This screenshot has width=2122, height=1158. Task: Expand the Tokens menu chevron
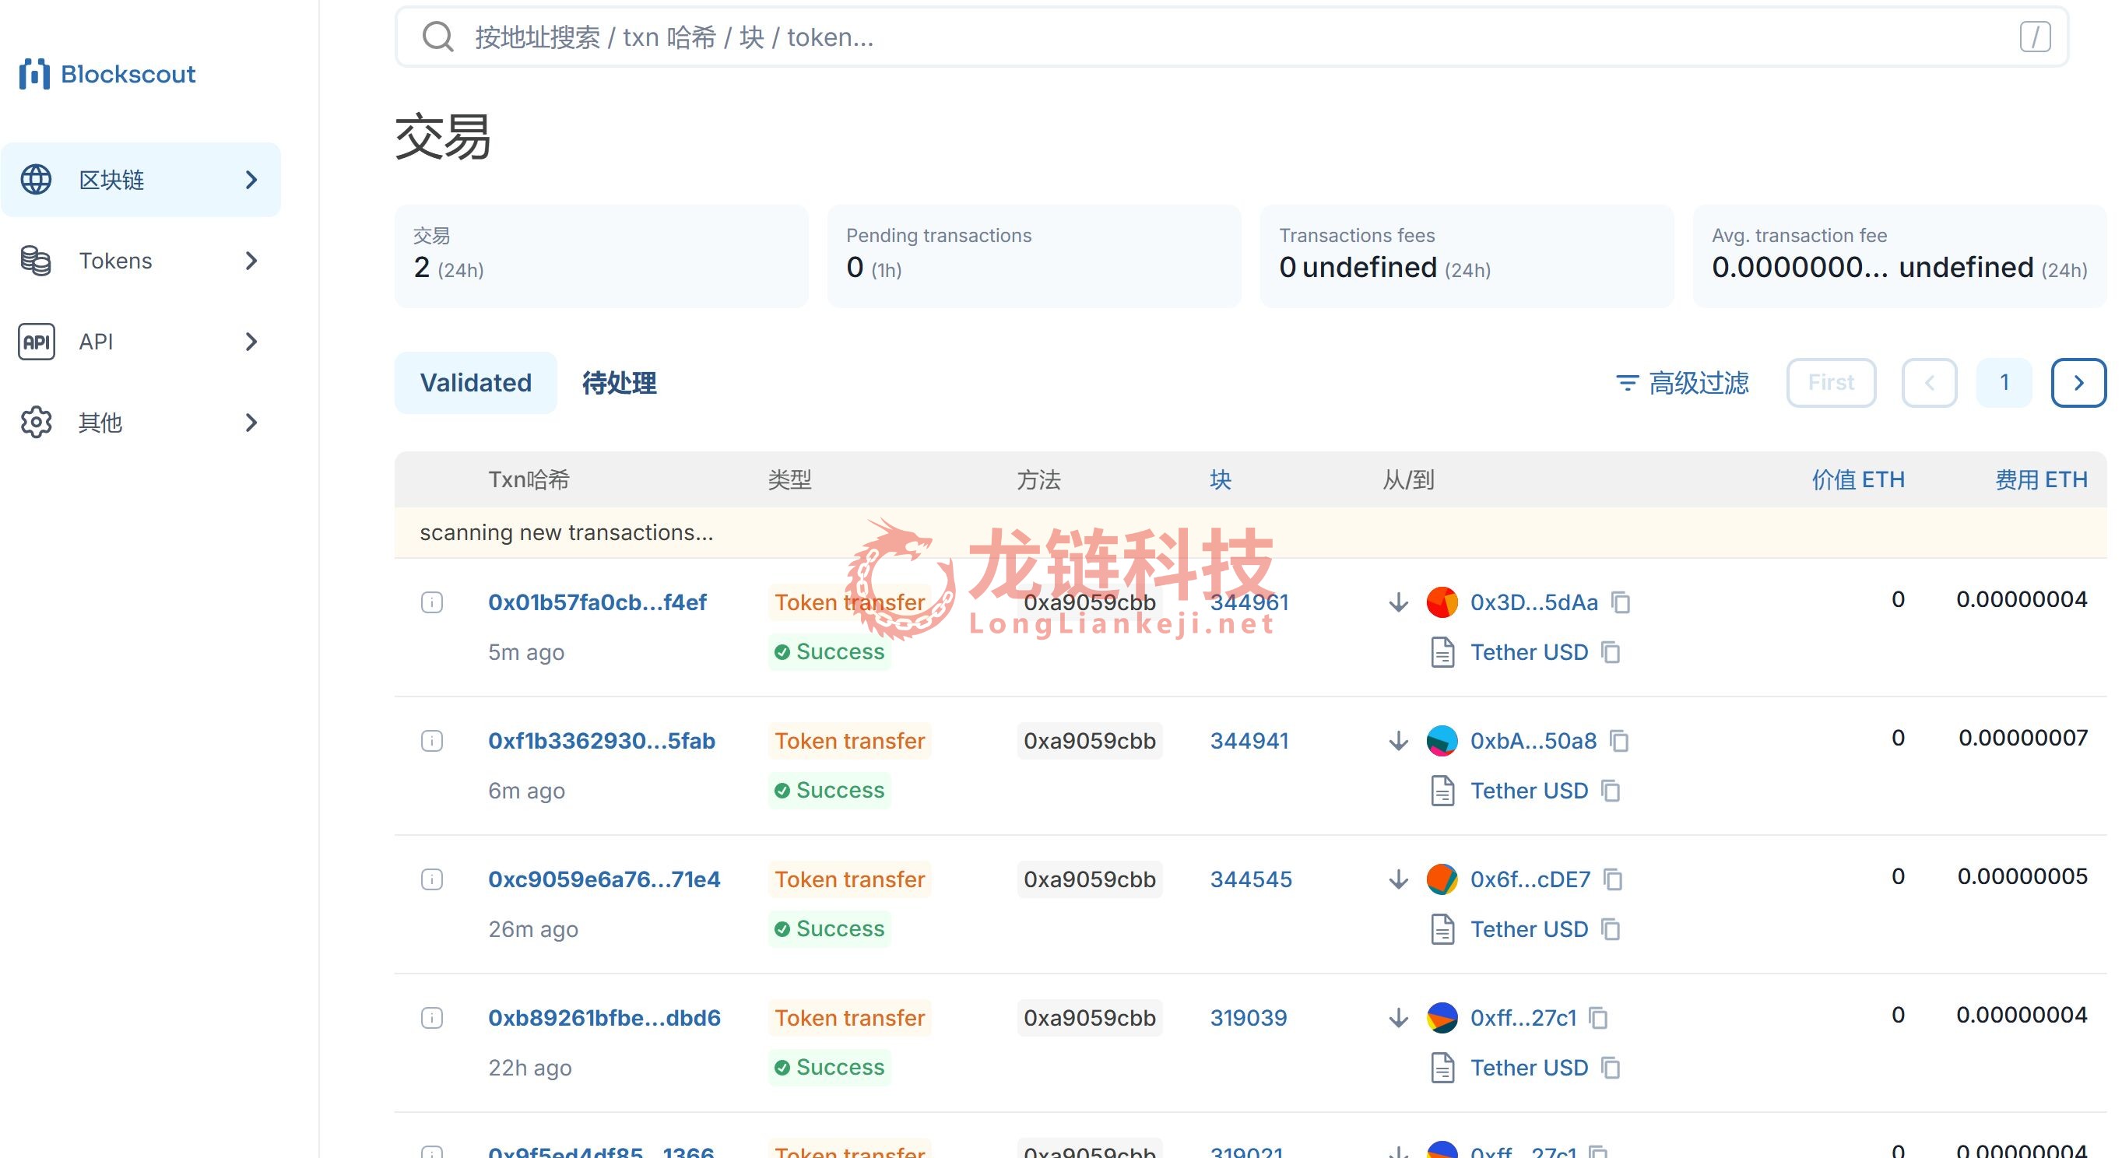pyautogui.click(x=251, y=261)
